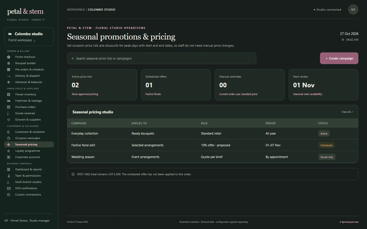The height and width of the screenshot is (229, 367).
Task: Click the info icon beside ORD-1042 notice
Action: tap(73, 174)
